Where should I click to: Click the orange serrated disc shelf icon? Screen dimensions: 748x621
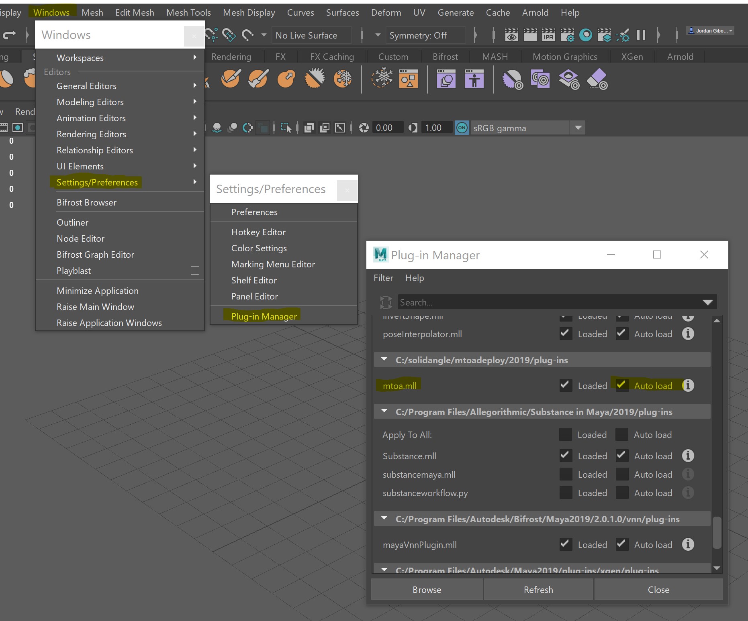[x=315, y=78]
